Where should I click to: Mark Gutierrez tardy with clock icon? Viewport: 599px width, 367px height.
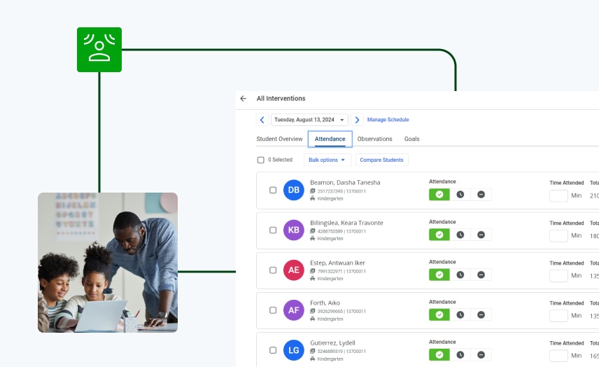click(x=460, y=355)
